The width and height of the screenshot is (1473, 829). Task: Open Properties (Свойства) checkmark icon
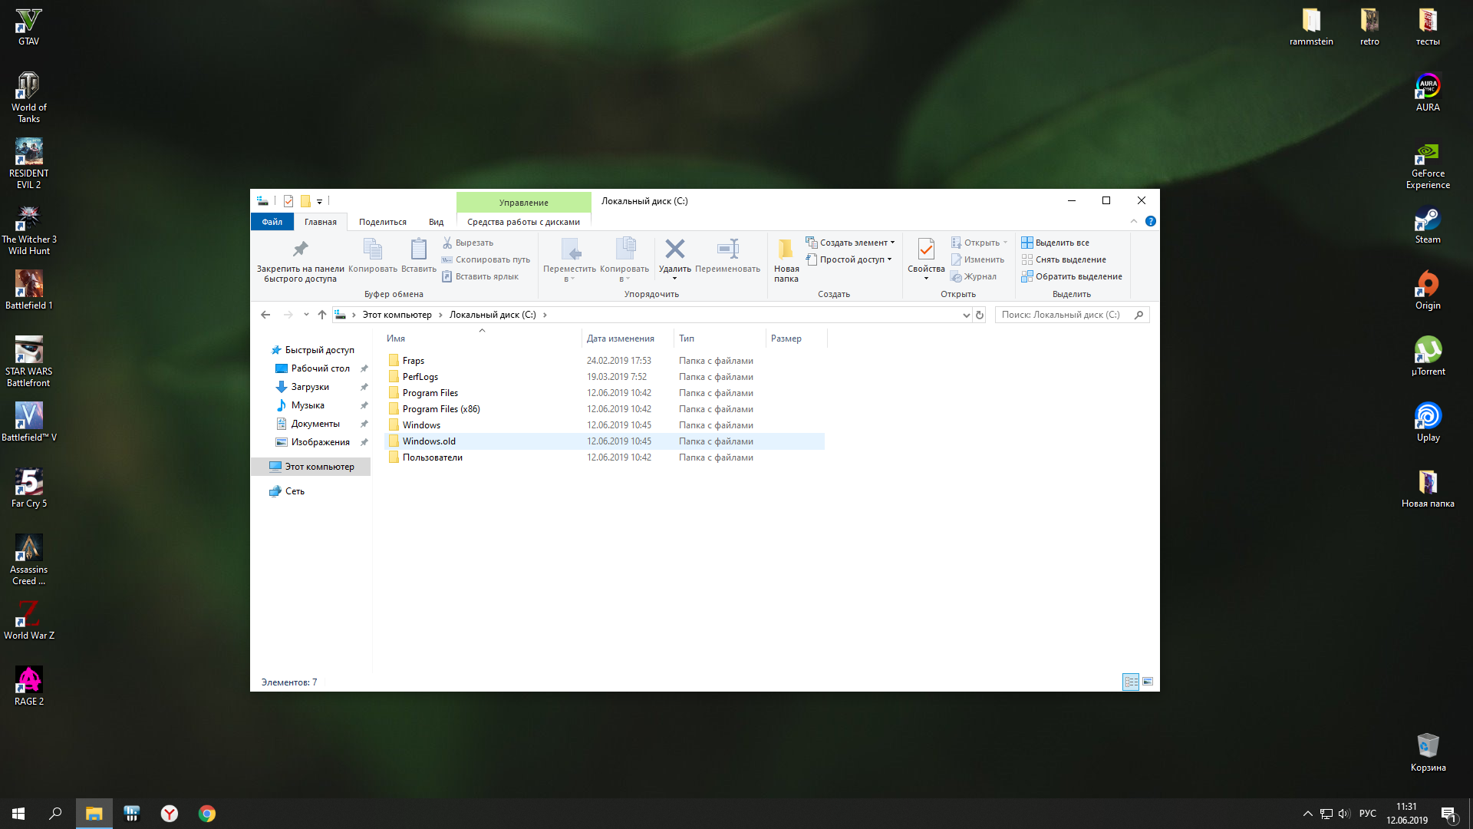pos(926,249)
